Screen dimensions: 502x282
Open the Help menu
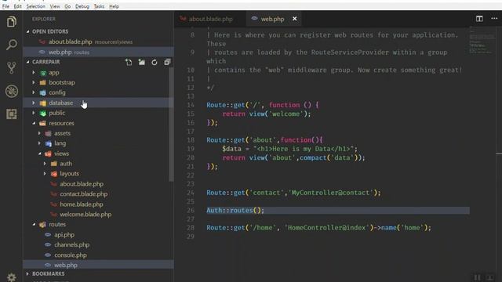[x=114, y=6]
